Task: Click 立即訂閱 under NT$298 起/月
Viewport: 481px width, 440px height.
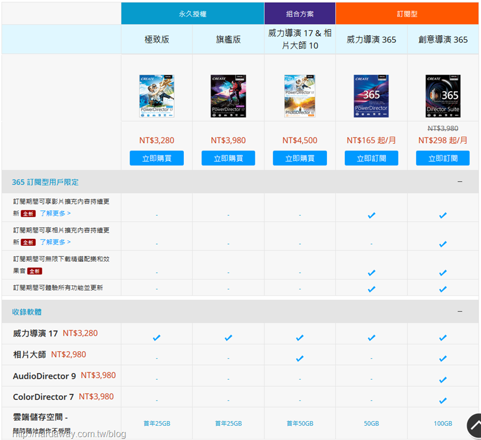Action: tap(443, 158)
